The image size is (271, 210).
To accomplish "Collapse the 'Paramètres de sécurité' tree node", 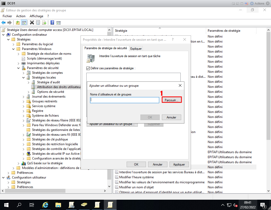I will tap(19, 68).
